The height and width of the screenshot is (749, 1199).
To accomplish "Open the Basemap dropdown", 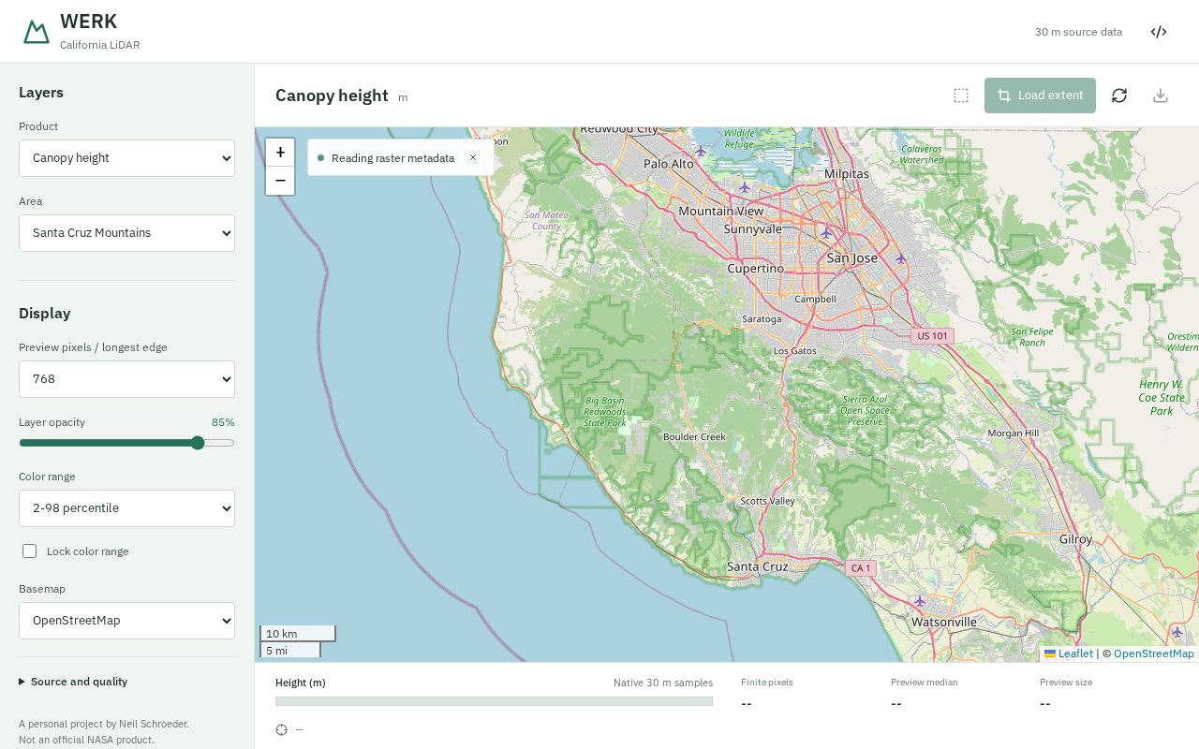I will click(x=126, y=621).
